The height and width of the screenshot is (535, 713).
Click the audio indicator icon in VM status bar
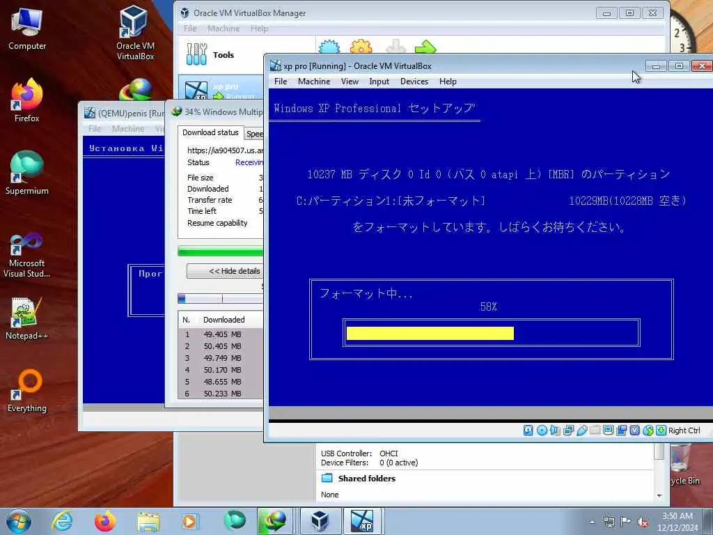pyautogui.click(x=555, y=431)
